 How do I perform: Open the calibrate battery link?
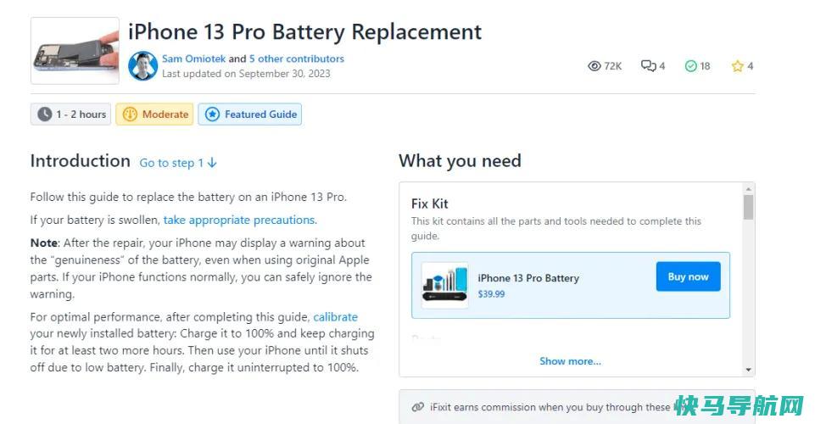point(336,317)
